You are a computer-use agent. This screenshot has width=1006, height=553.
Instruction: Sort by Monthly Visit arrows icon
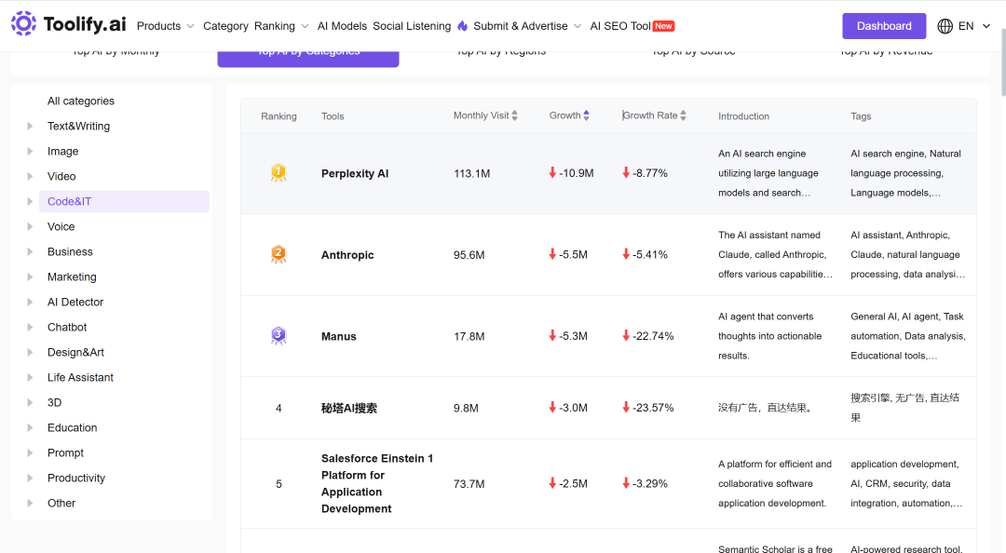514,115
